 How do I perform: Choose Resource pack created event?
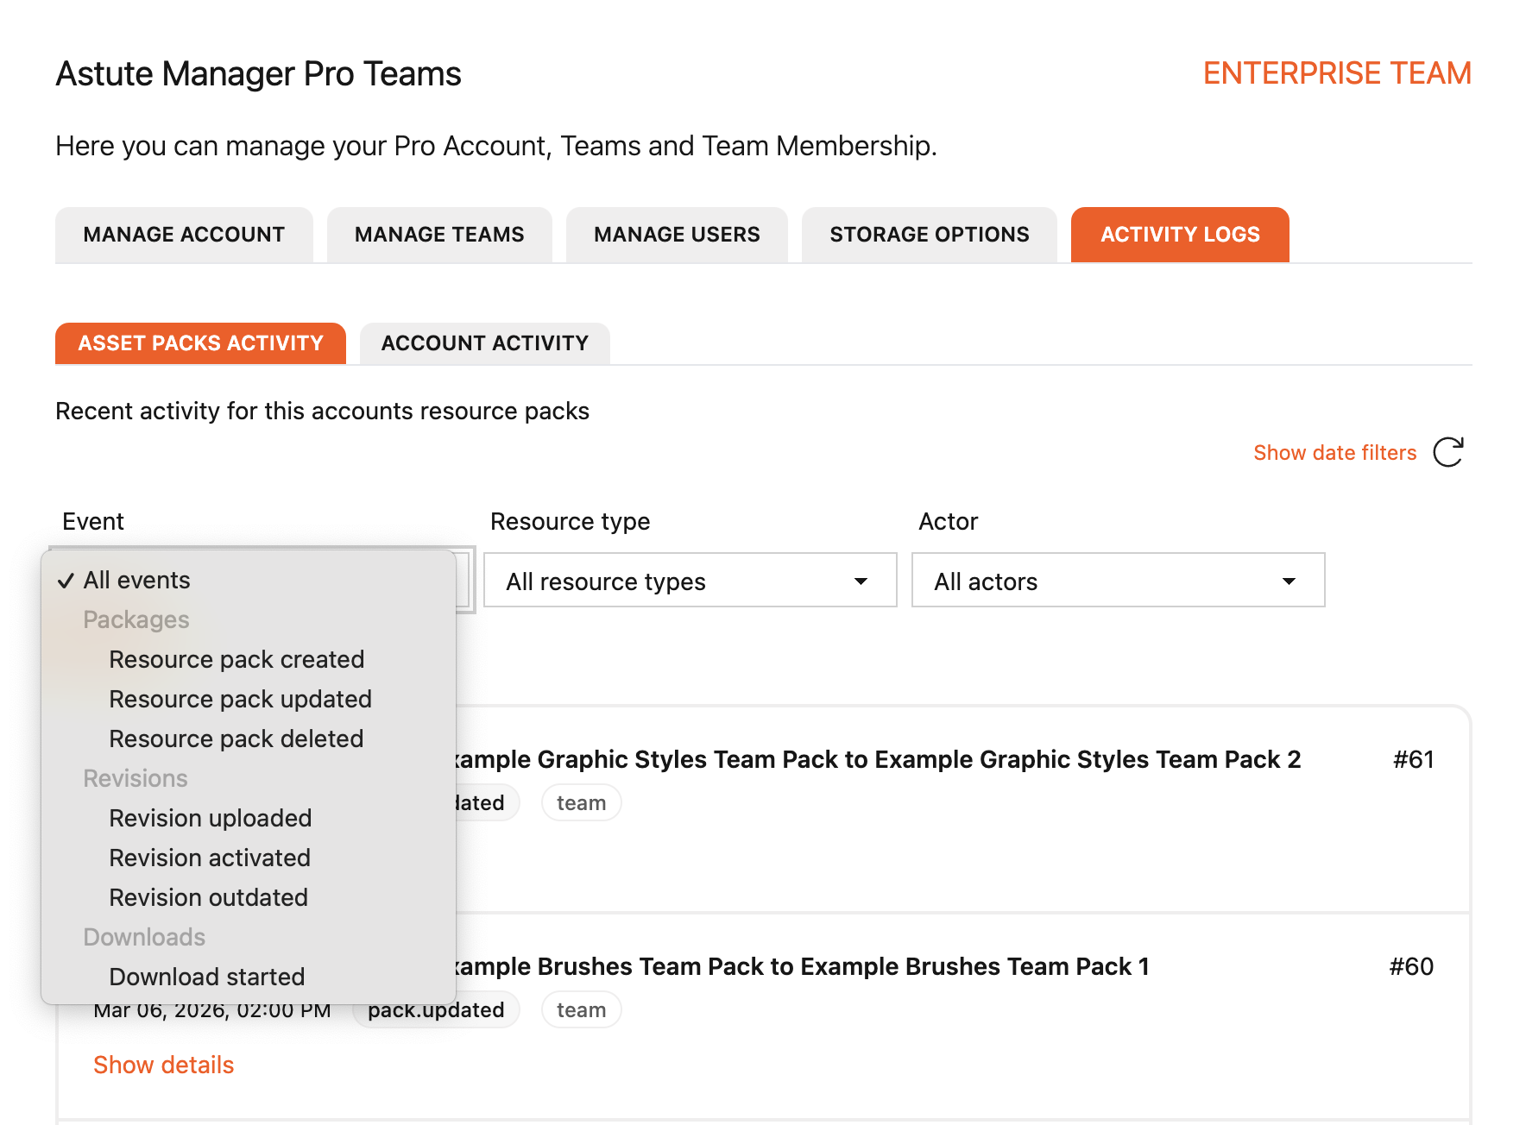tap(236, 659)
